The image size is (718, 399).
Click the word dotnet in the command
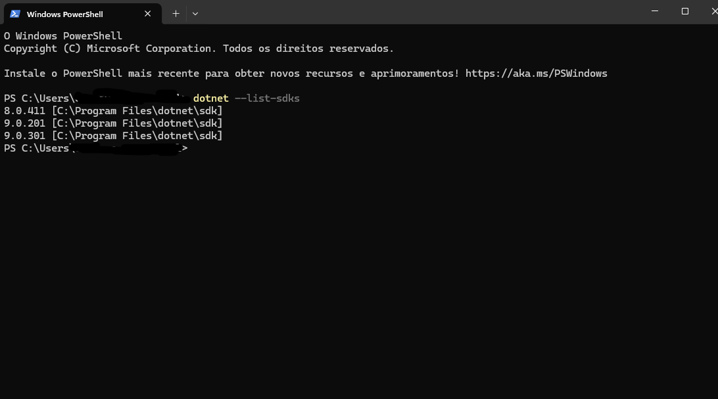(x=210, y=98)
